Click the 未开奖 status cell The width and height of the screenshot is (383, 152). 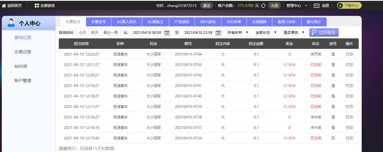(x=316, y=54)
